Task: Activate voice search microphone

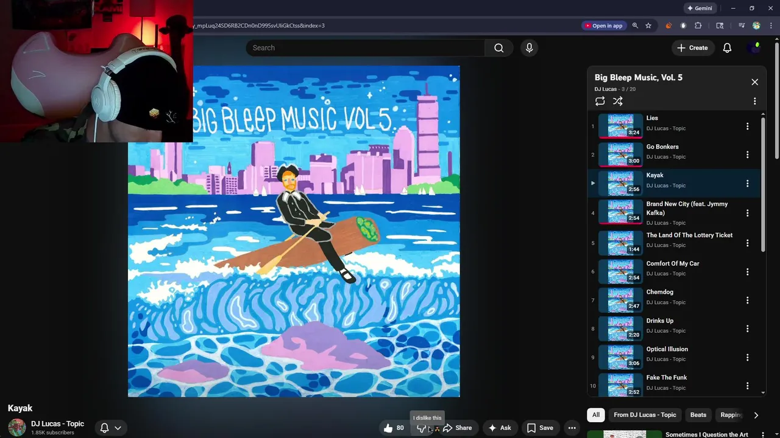Action: click(x=529, y=48)
